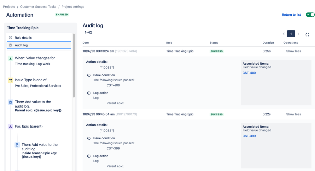315x171 pixels.
Task: Click the green trigger icon beside 'When: Value changes for'
Action: [x=10, y=58]
